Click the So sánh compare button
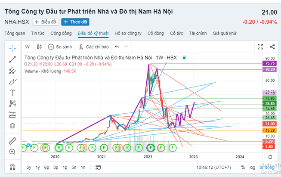 pyautogui.click(x=59, y=47)
